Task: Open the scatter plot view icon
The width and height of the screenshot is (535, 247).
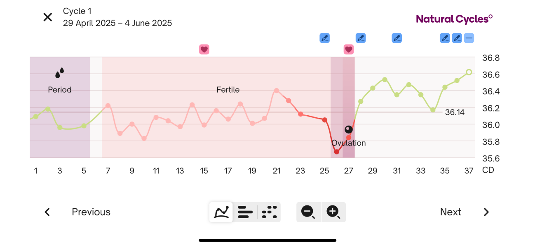Action: (x=269, y=212)
